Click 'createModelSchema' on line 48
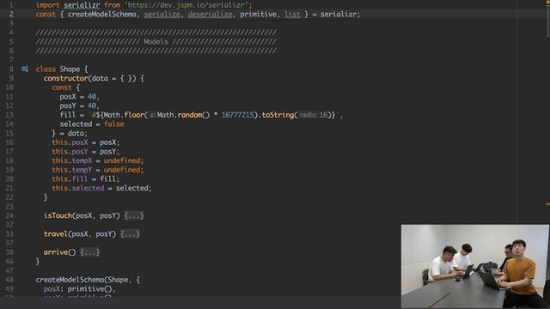550x309 pixels. 70,280
